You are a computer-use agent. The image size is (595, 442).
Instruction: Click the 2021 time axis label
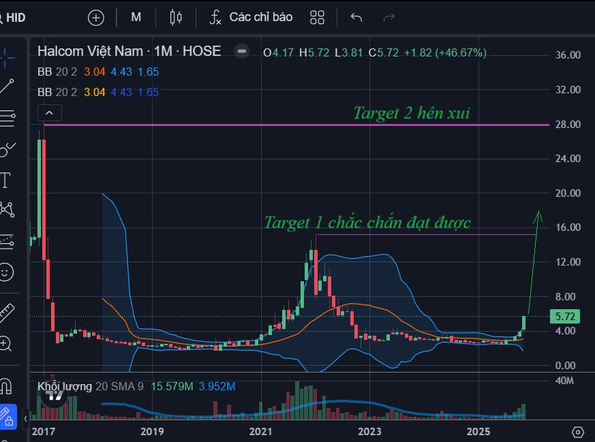260,431
